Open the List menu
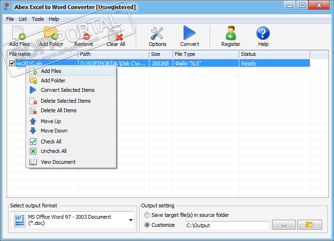Image resolution: width=334 pixels, height=241 pixels. (x=23, y=19)
